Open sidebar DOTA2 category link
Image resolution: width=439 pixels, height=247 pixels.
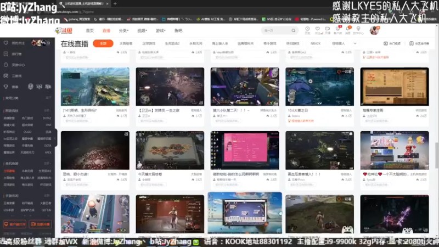point(47,118)
